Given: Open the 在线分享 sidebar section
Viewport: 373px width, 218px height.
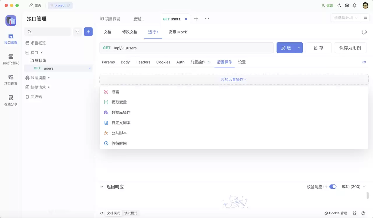Looking at the screenshot, I should 11,101.
